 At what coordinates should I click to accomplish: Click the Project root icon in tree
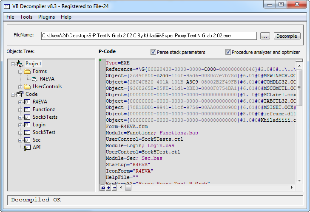click(20, 64)
